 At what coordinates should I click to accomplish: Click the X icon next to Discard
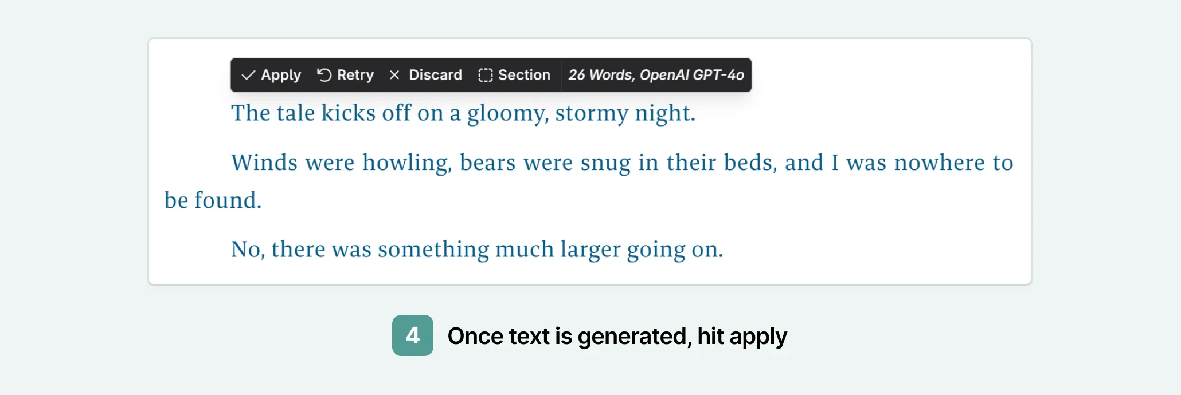point(394,74)
